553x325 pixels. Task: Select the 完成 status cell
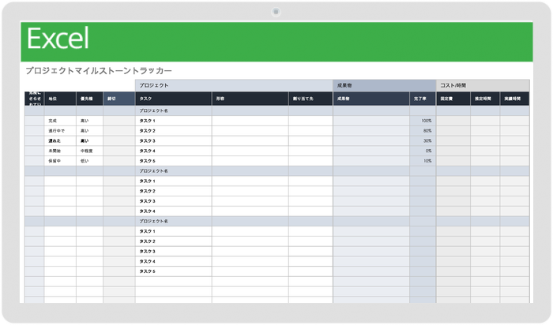60,121
